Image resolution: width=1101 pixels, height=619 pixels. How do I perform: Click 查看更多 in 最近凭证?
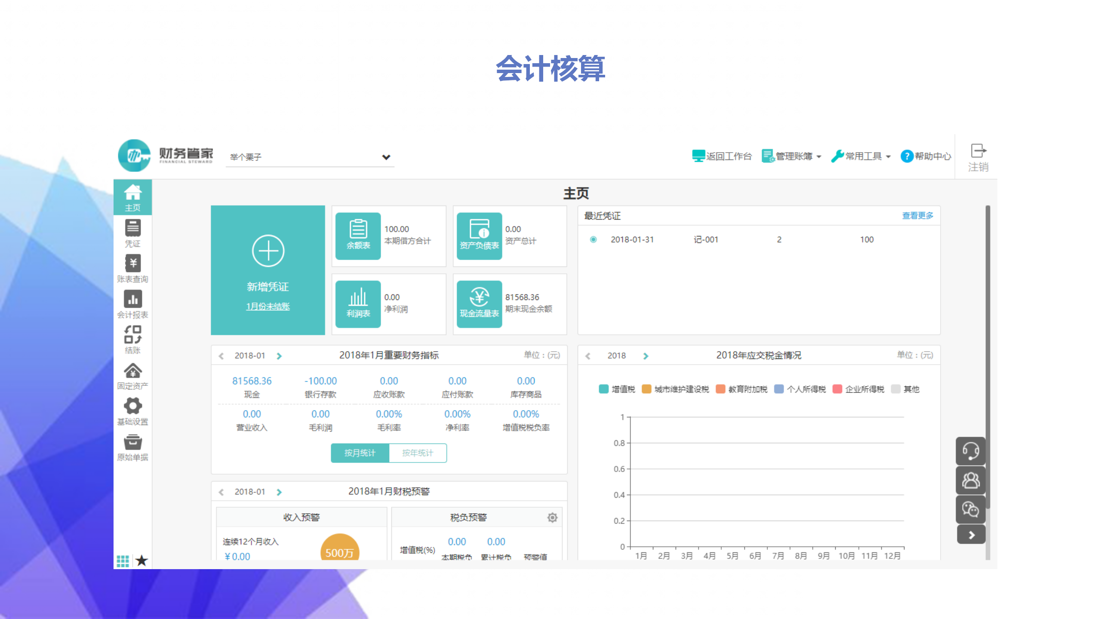[917, 216]
